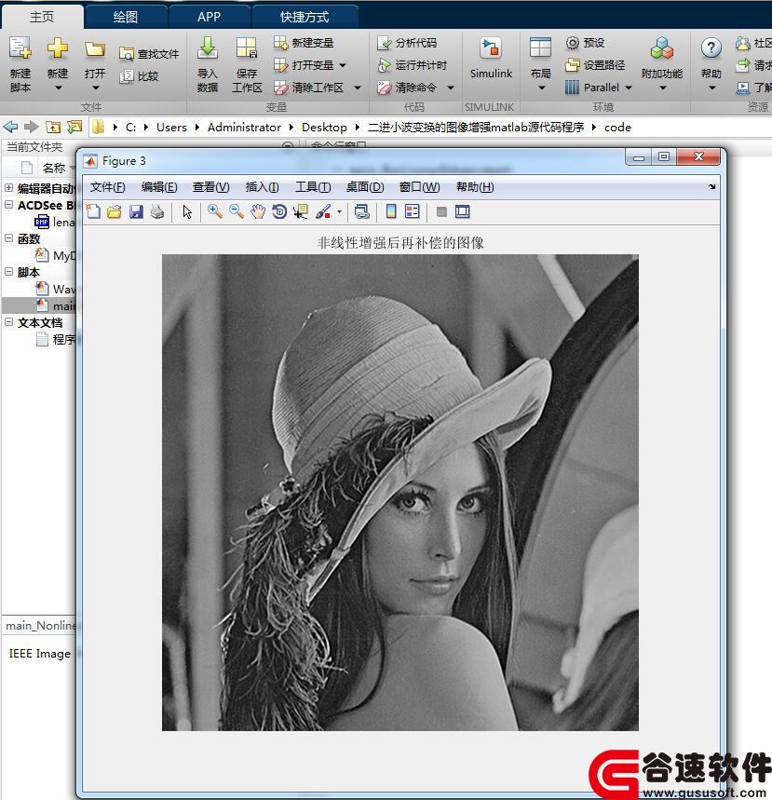Screen dimensions: 772x800
Task: Open Preferences (预设) gear icon
Action: (573, 43)
